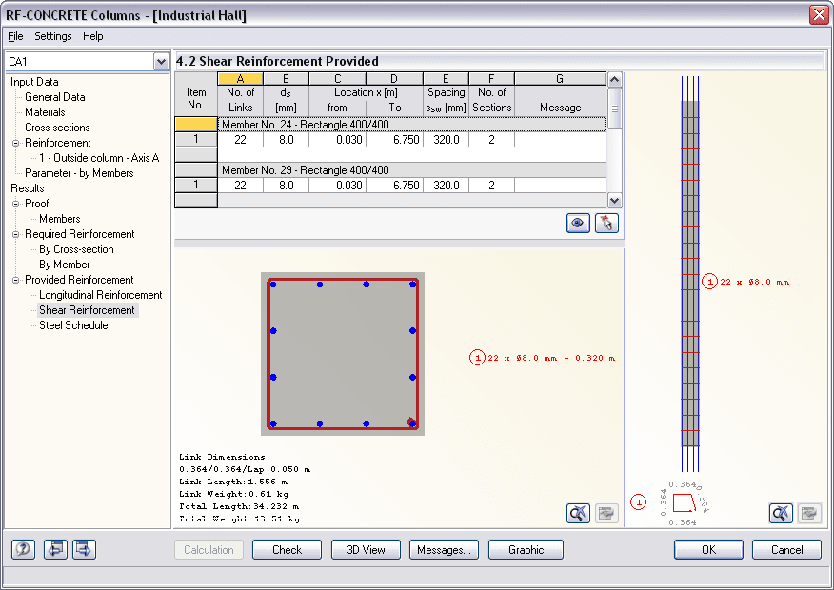Select the Results tree heading
The width and height of the screenshot is (834, 590).
pos(27,188)
